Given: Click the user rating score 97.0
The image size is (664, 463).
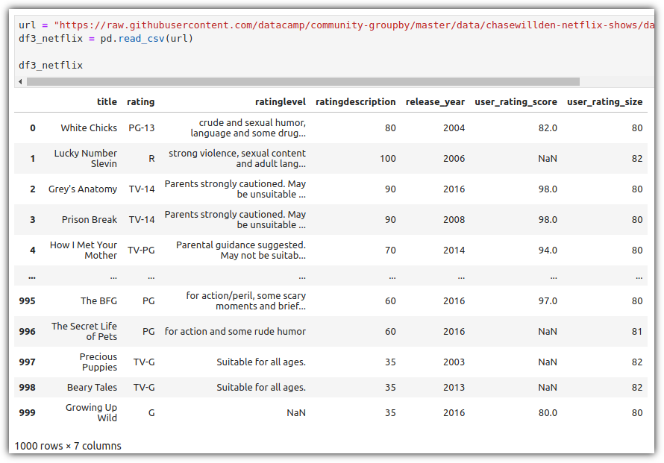Looking at the screenshot, I should (x=548, y=300).
